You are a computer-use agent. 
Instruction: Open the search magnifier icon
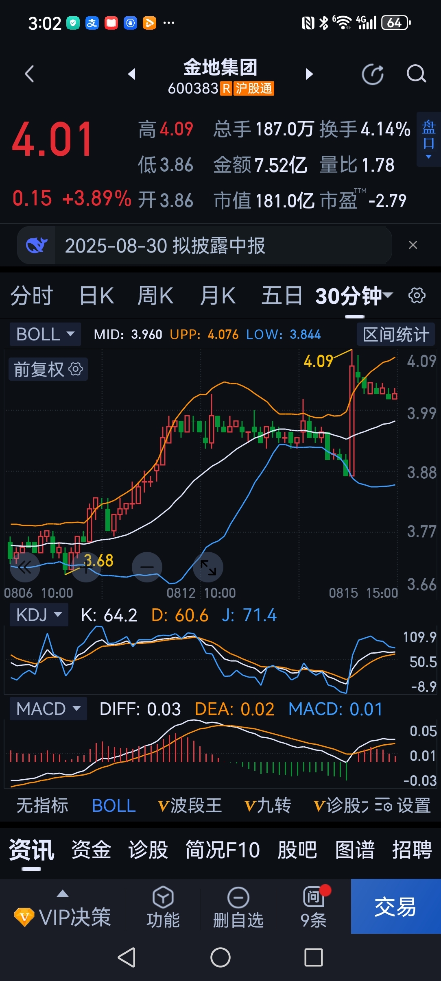click(x=416, y=74)
